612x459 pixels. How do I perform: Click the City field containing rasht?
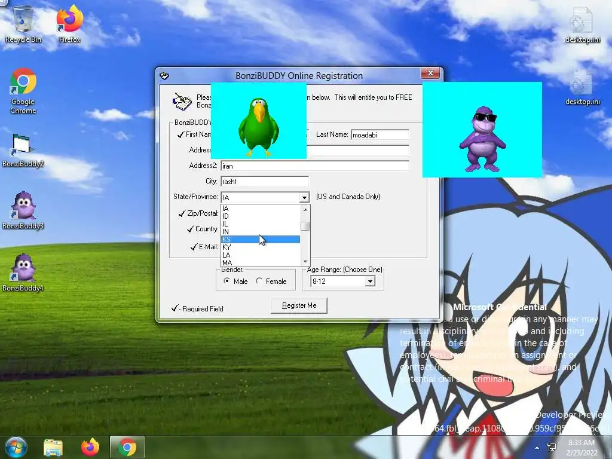point(265,182)
